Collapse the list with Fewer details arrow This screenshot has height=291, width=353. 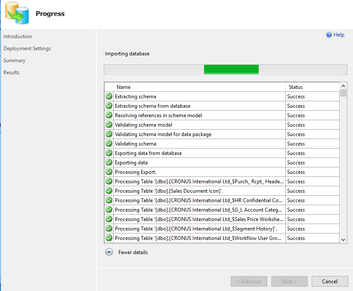coord(109,252)
